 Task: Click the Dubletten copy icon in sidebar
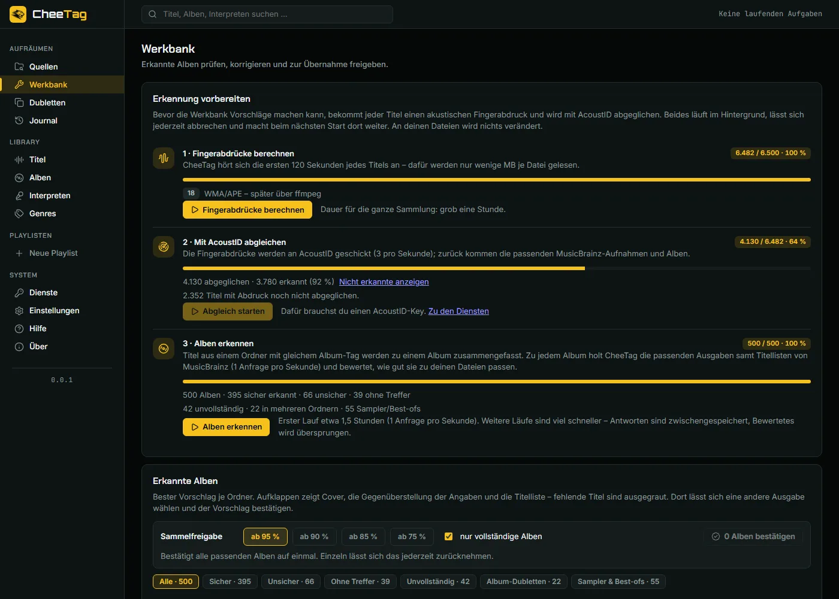coord(19,102)
